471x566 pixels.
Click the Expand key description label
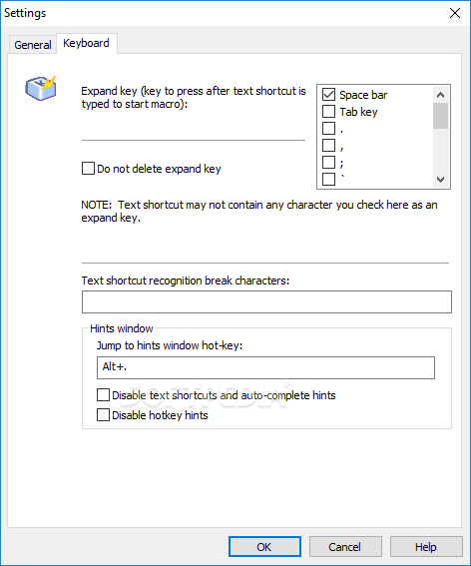(x=194, y=98)
